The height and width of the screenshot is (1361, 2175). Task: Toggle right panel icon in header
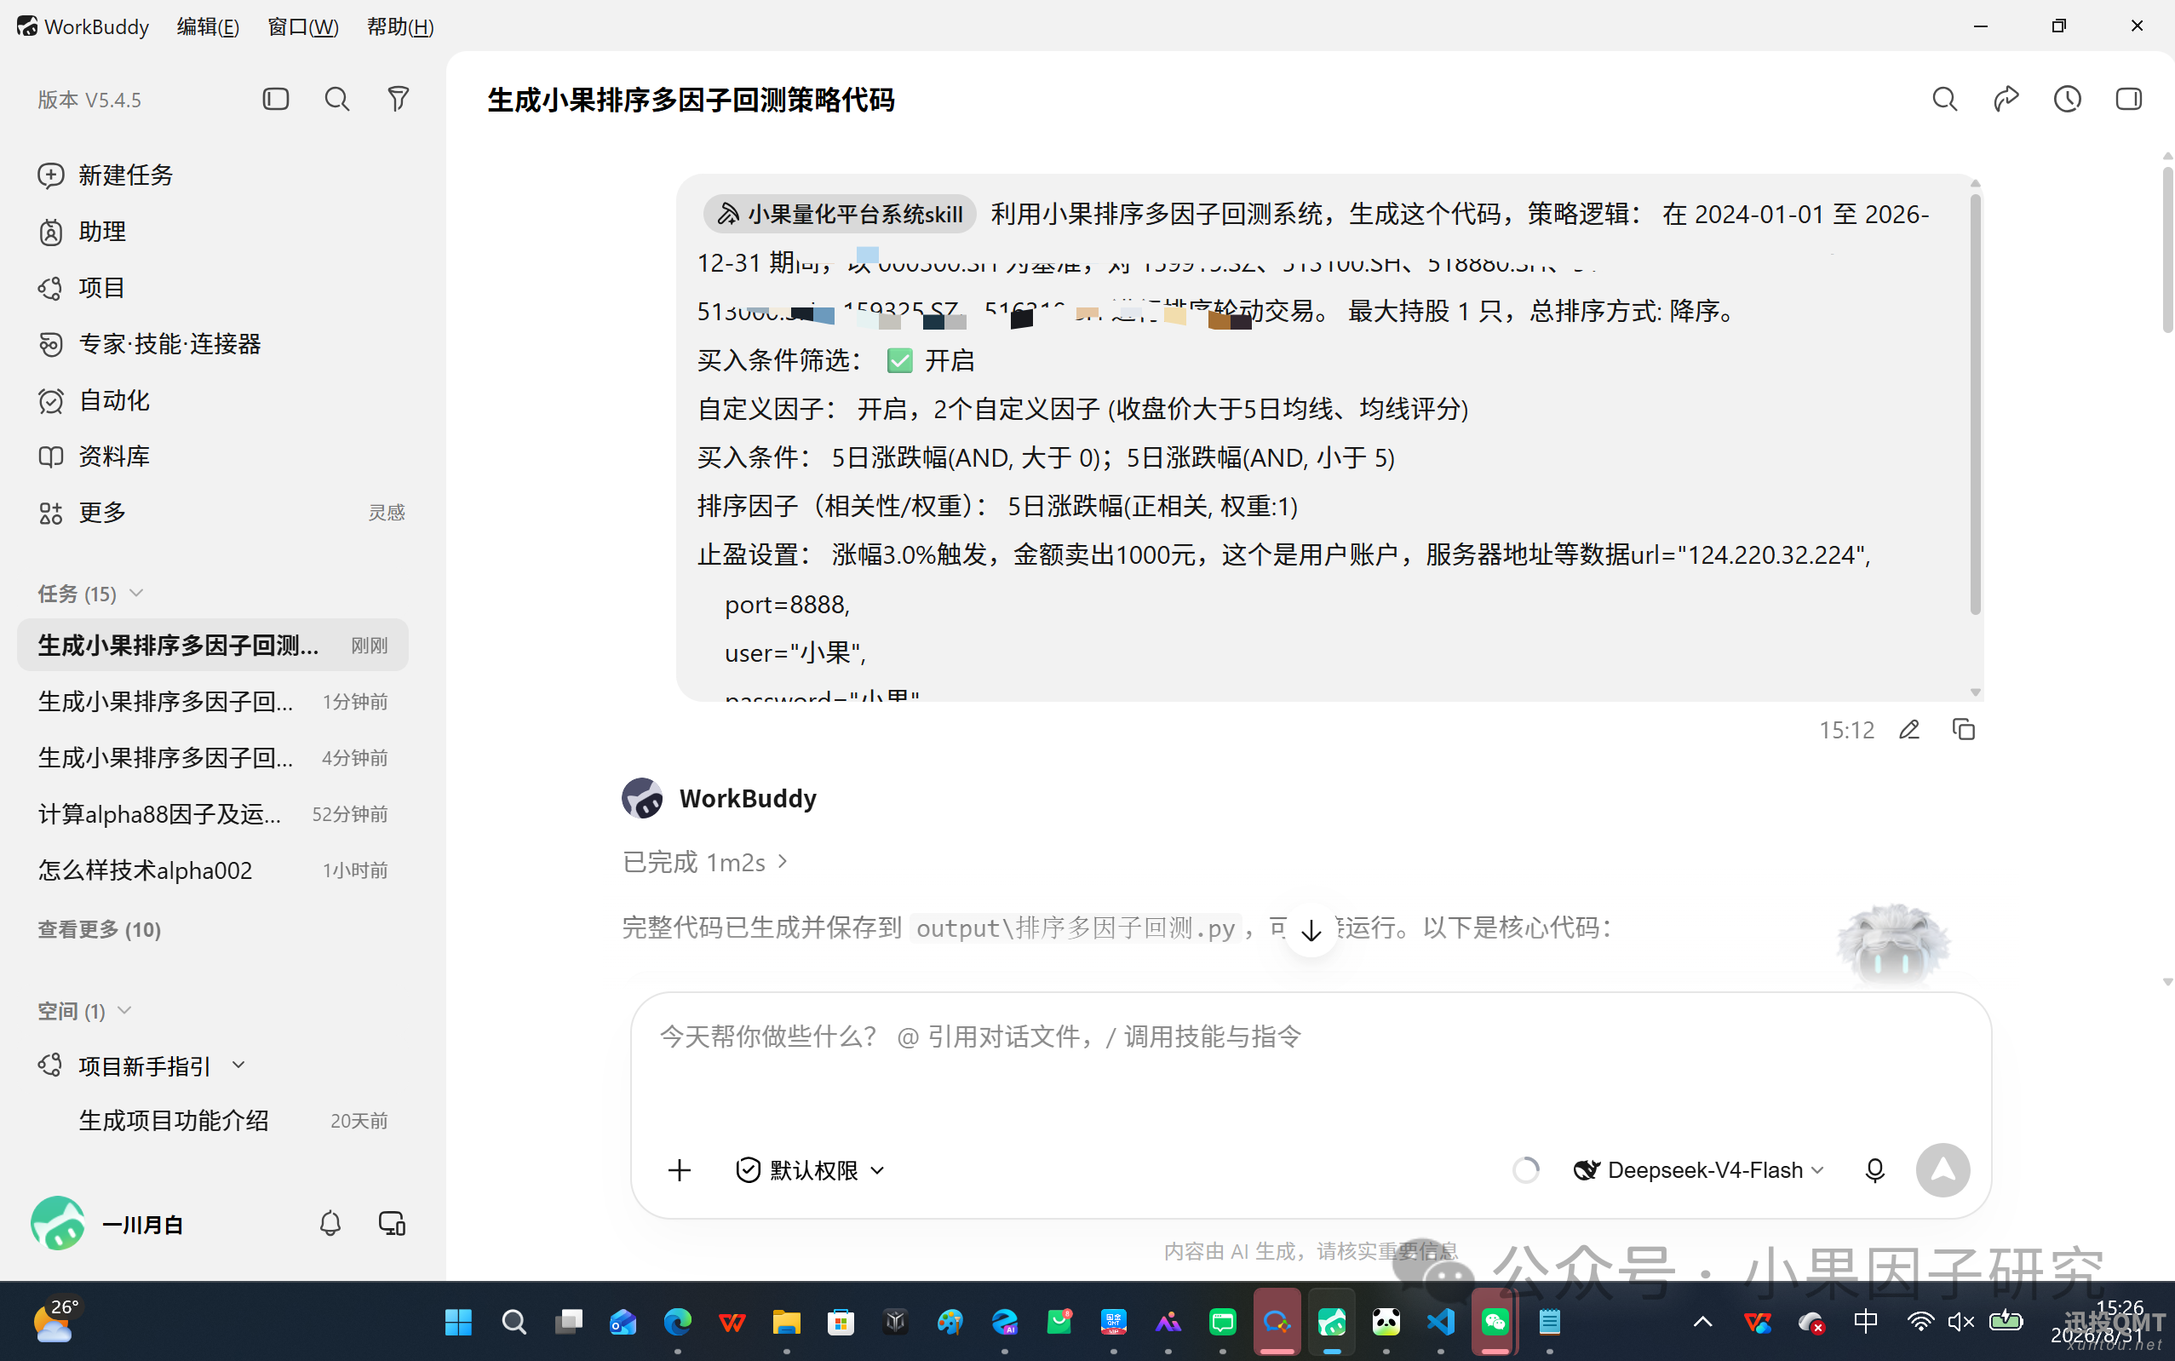pos(2128,99)
